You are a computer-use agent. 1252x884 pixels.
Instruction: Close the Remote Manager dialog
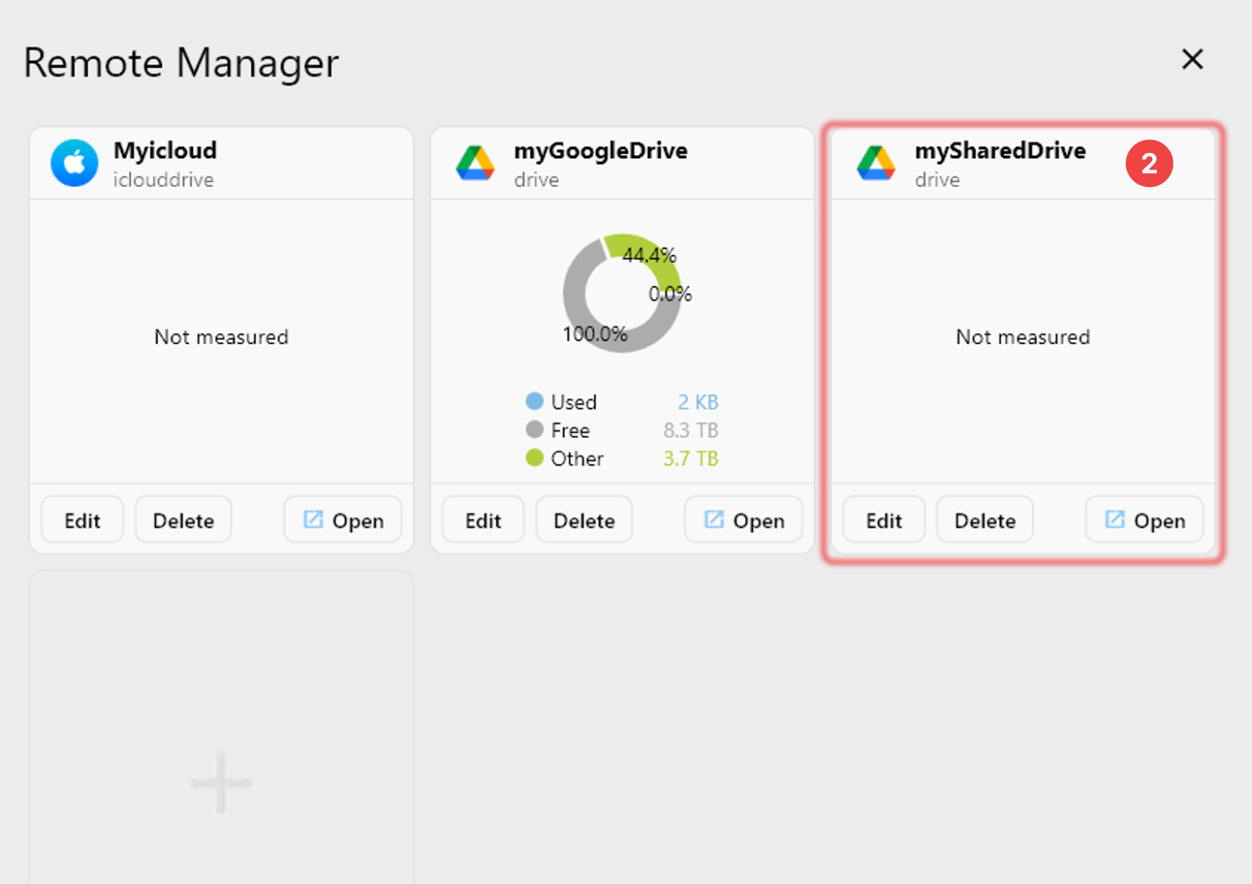coord(1193,59)
